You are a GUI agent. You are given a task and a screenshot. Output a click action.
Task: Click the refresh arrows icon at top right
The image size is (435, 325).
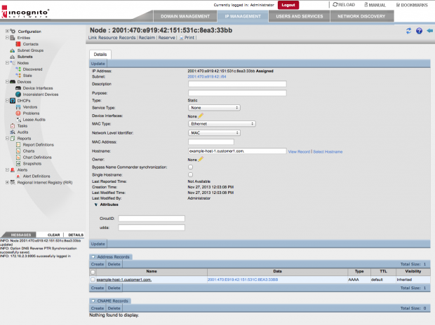(408, 31)
